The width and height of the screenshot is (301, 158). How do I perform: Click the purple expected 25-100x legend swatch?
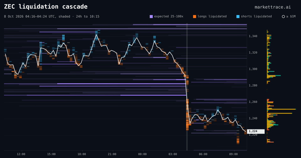[151, 17]
